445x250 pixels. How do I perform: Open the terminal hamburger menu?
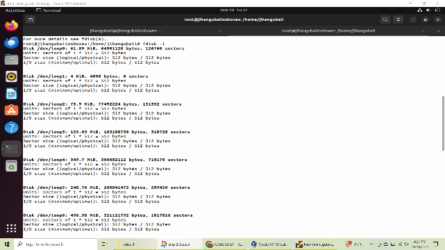coord(398,19)
